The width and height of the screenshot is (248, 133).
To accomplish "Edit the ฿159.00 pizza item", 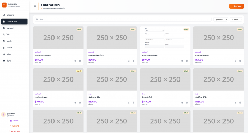I will pyautogui.click(x=236, y=103).
